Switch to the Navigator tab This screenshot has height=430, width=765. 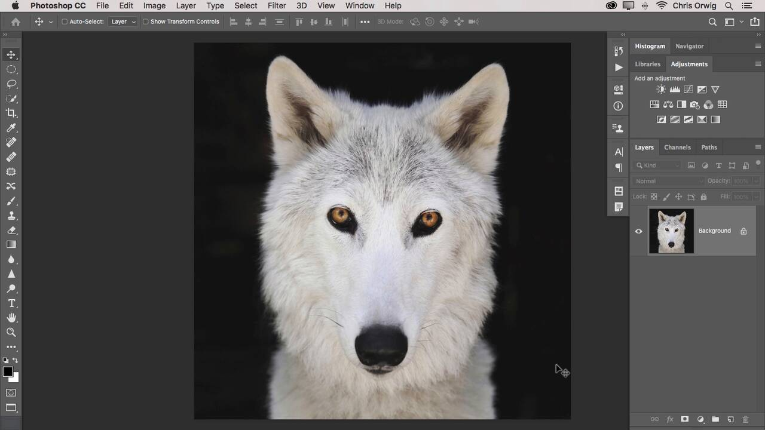pyautogui.click(x=689, y=46)
